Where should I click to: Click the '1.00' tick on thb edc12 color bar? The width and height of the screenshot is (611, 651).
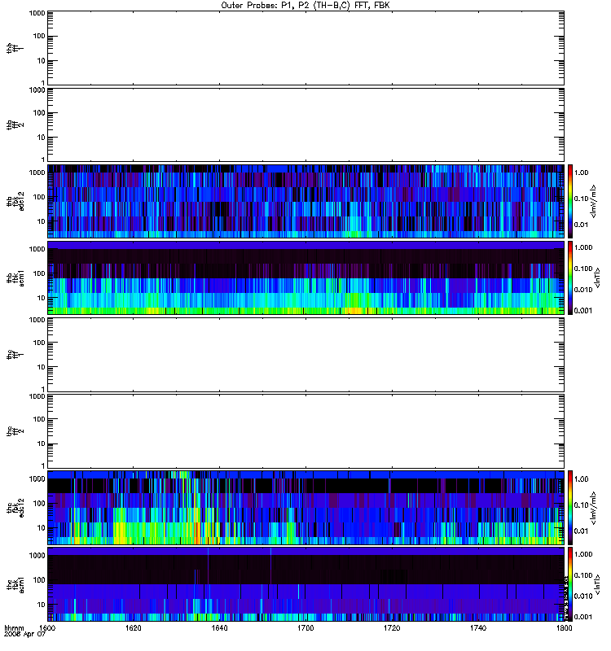581,173
